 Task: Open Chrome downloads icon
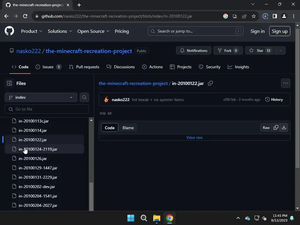[x=265, y=16]
